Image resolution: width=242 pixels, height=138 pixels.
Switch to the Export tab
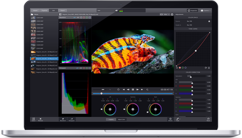pyautogui.click(x=62, y=10)
